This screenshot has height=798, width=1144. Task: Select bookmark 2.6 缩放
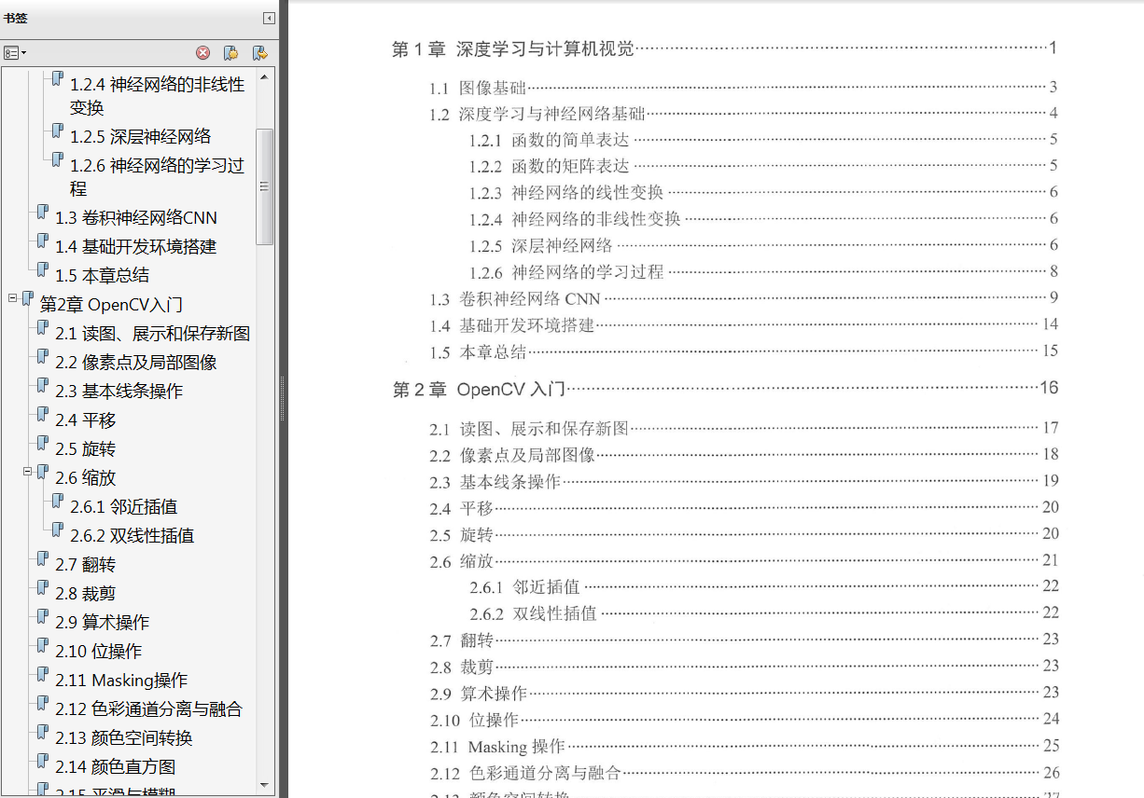85,478
